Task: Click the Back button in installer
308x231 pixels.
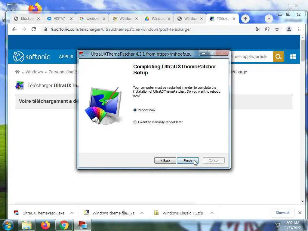Action: point(165,161)
